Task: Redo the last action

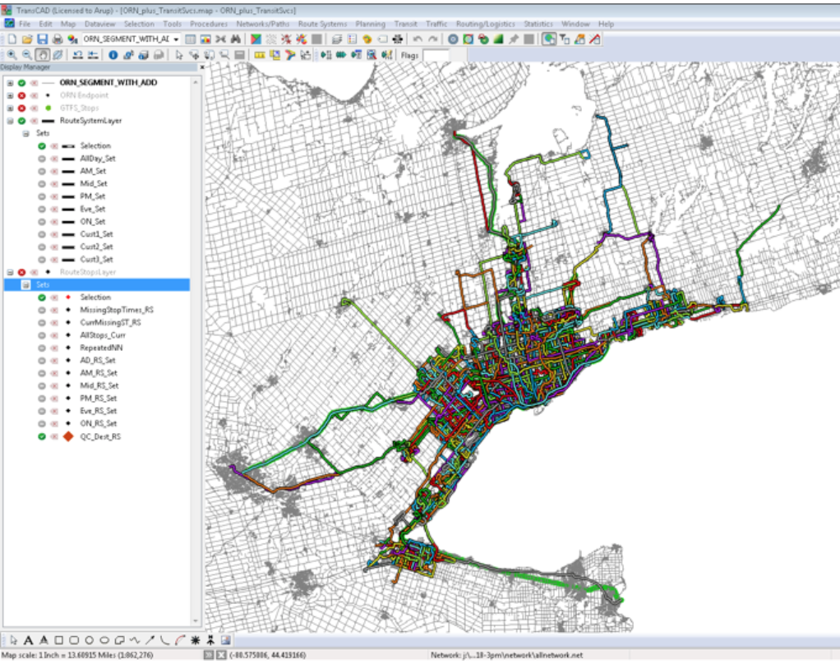Action: 432,39
